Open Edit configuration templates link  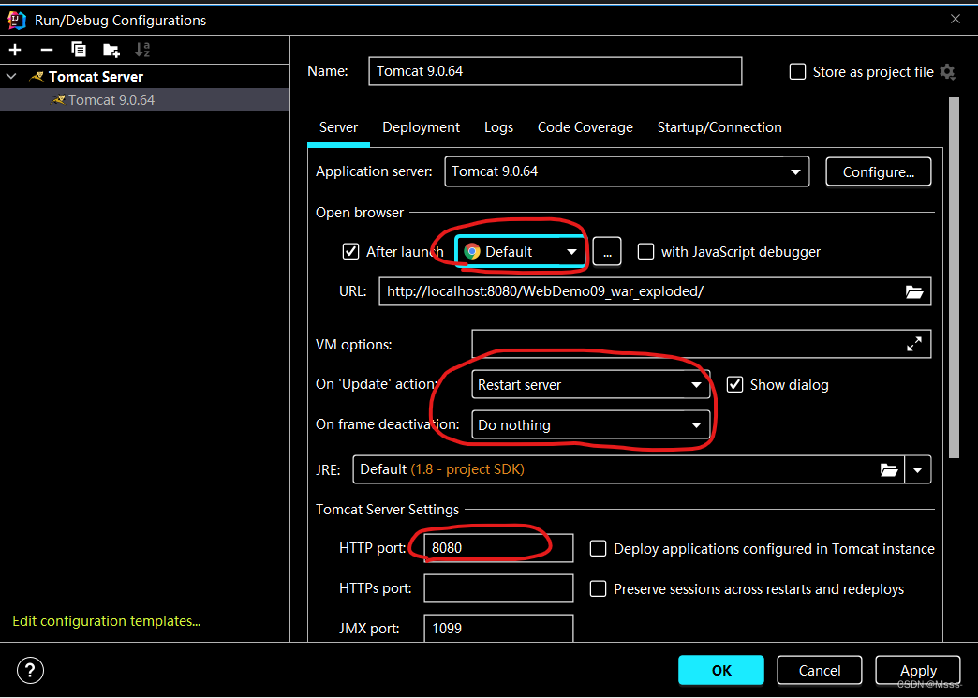click(107, 621)
